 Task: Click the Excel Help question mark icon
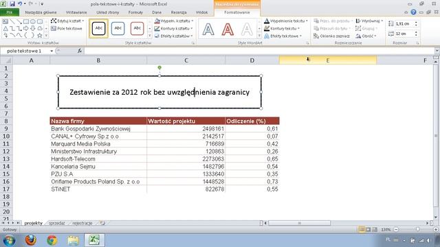click(413, 12)
